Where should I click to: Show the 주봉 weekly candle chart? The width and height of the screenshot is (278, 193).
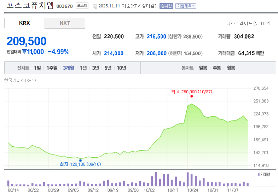coord(217,68)
